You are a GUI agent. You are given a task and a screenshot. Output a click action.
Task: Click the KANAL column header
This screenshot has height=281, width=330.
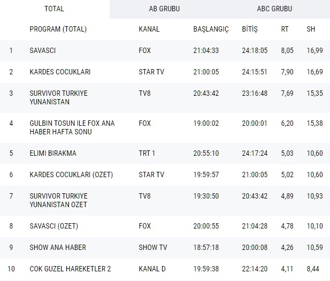coord(149,29)
